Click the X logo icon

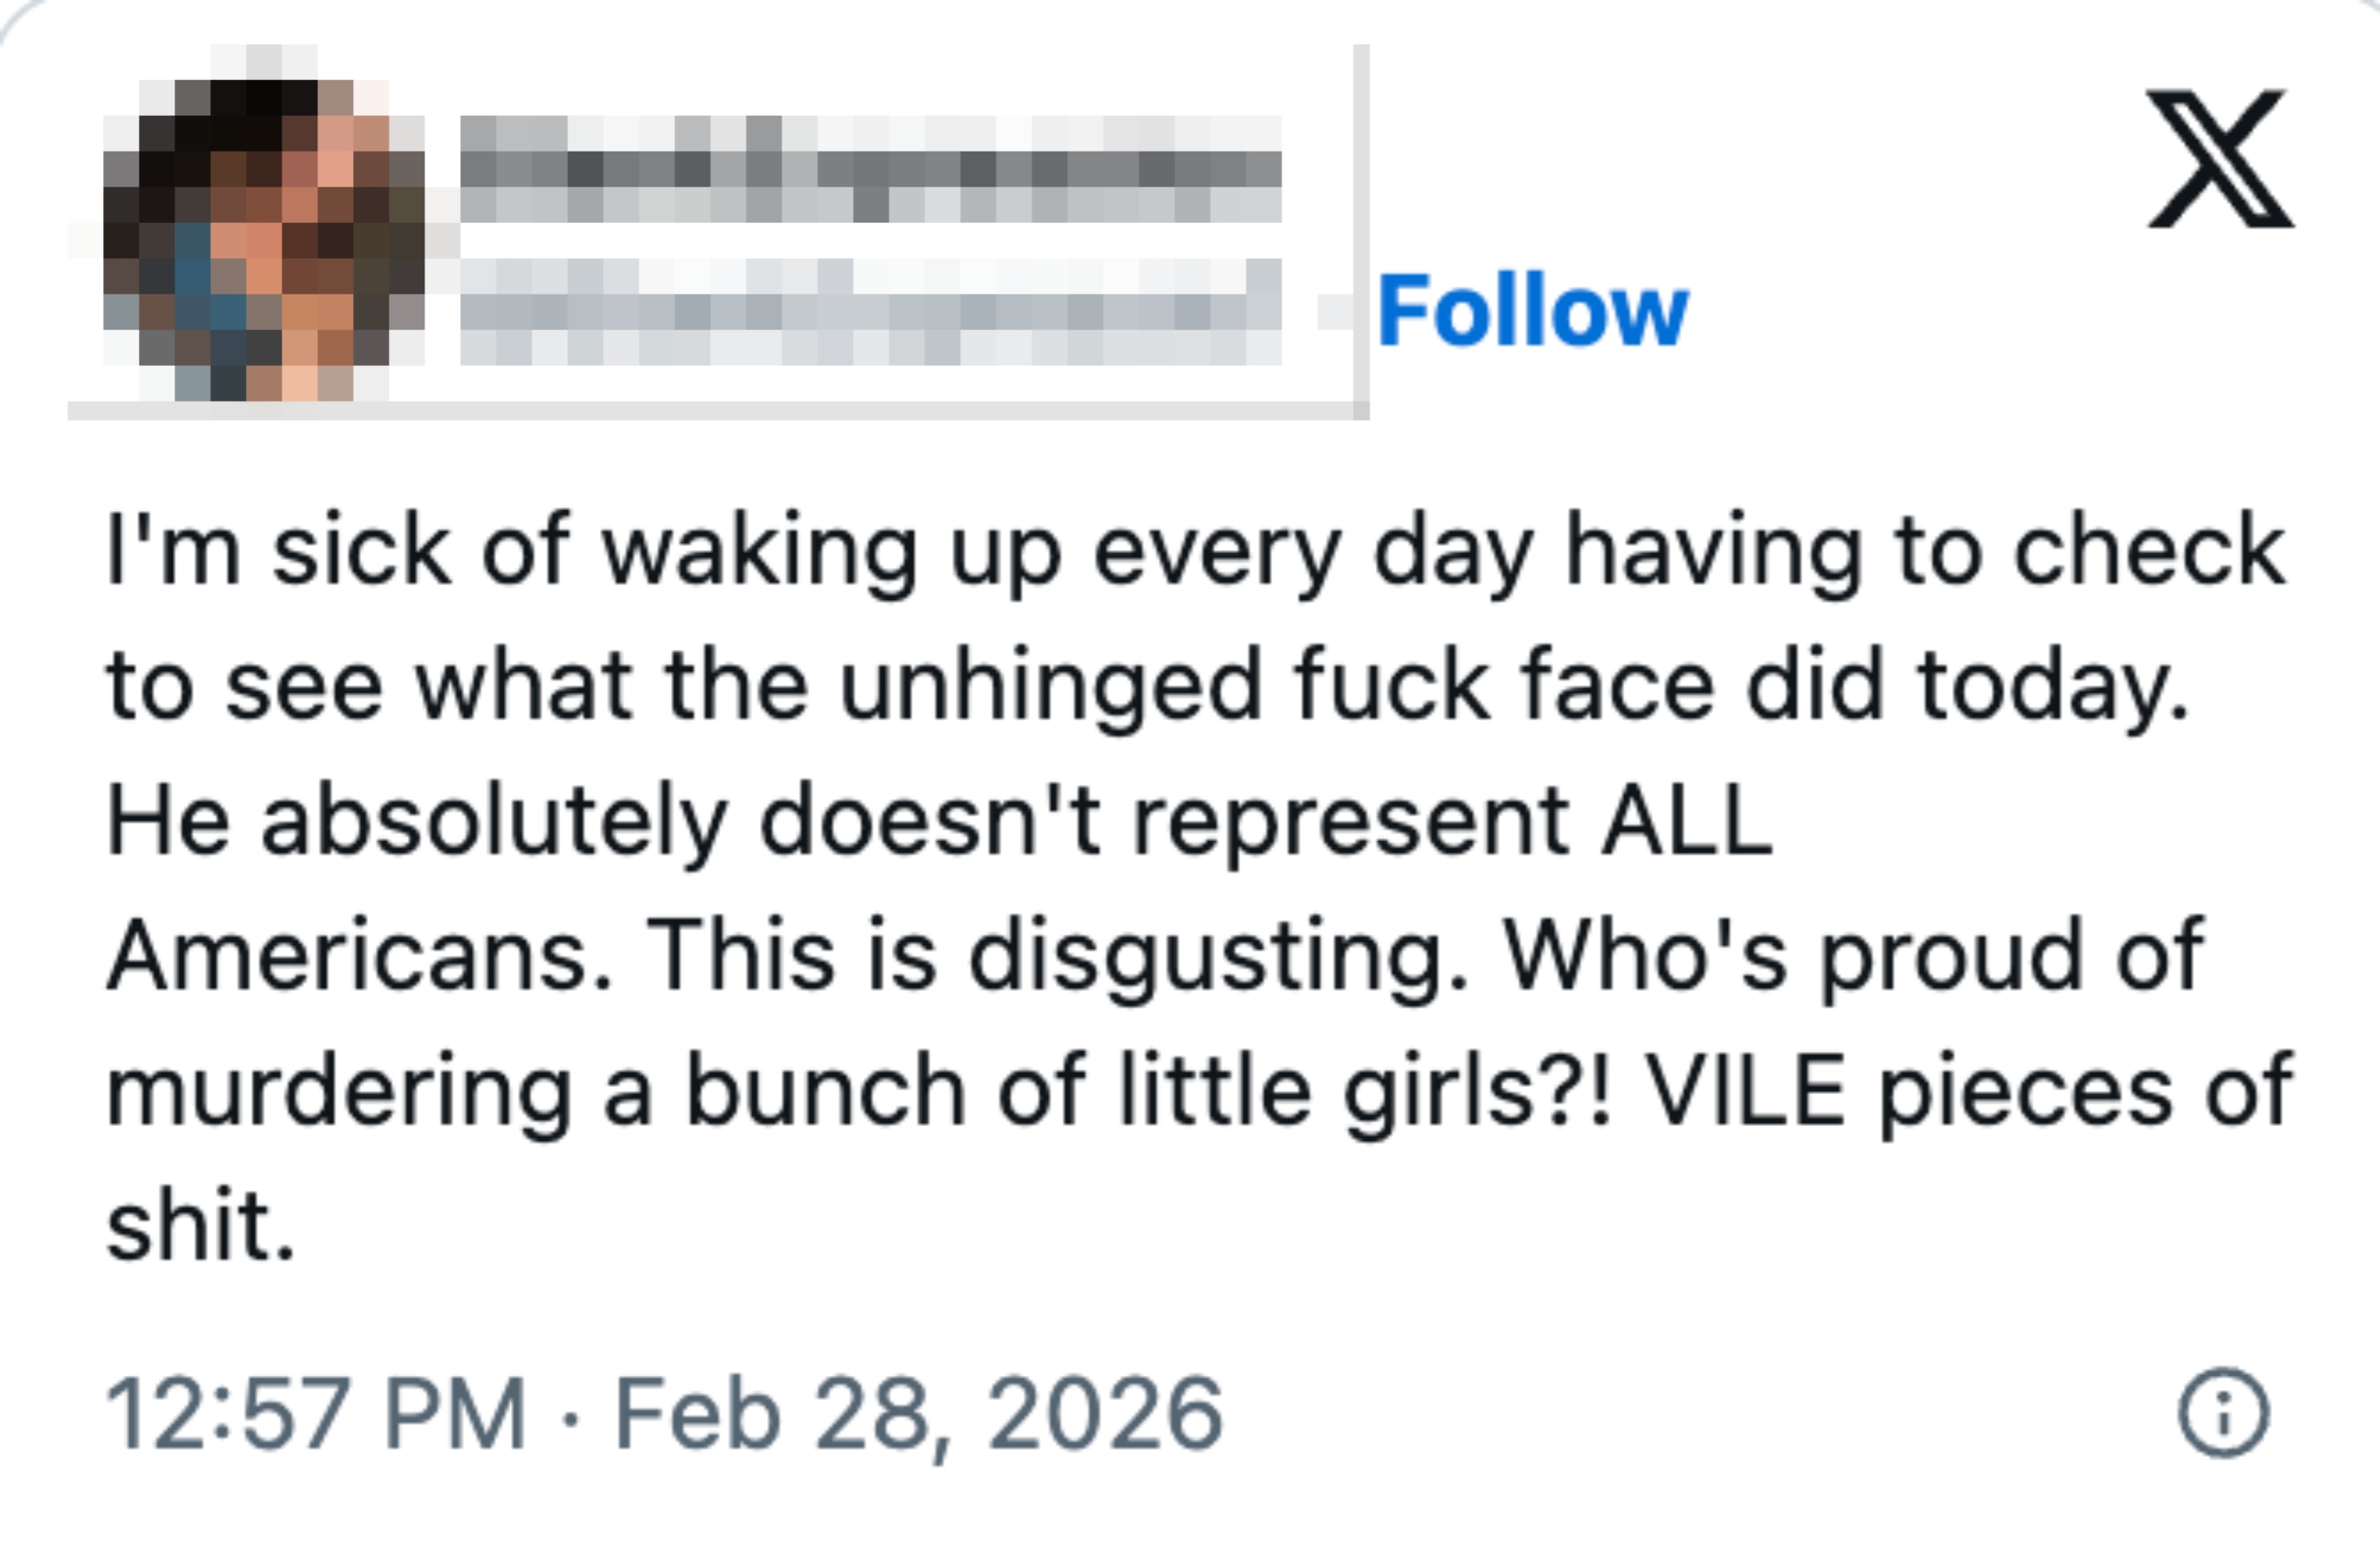pyautogui.click(x=2220, y=158)
